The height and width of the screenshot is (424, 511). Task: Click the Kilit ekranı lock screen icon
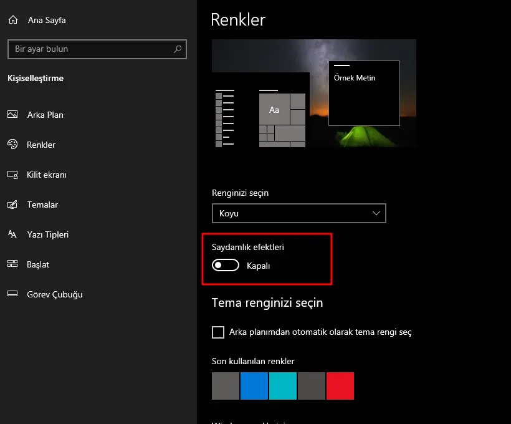[x=12, y=175]
